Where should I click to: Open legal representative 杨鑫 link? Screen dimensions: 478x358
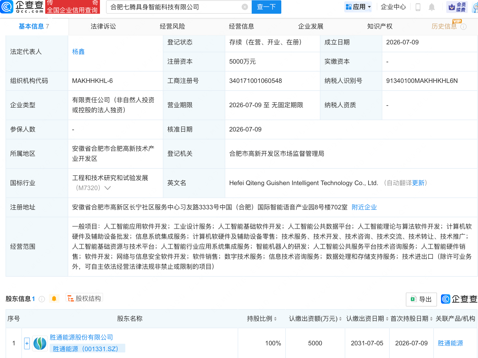78,52
